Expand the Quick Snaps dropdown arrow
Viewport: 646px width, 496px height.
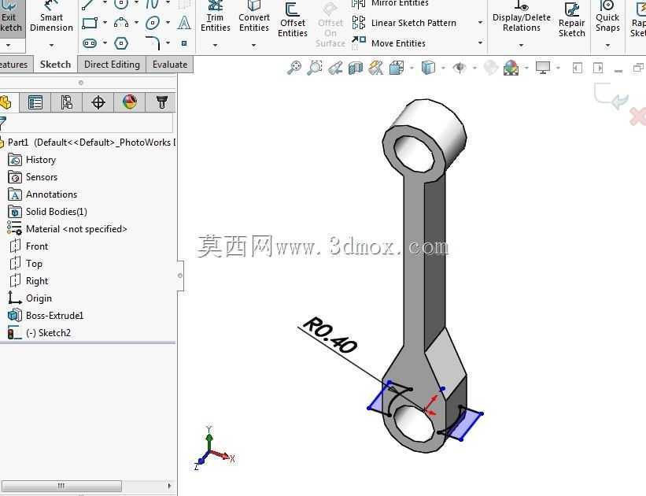click(607, 45)
